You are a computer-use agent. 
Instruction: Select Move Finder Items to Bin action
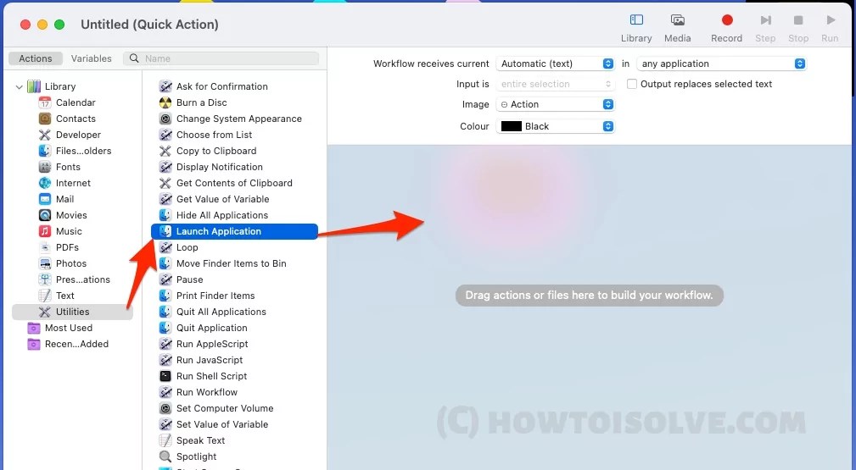[x=231, y=263]
